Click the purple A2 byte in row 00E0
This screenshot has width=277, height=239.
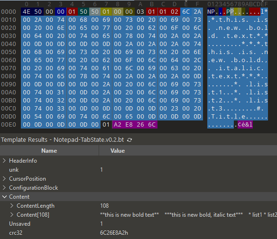[x=118, y=125]
